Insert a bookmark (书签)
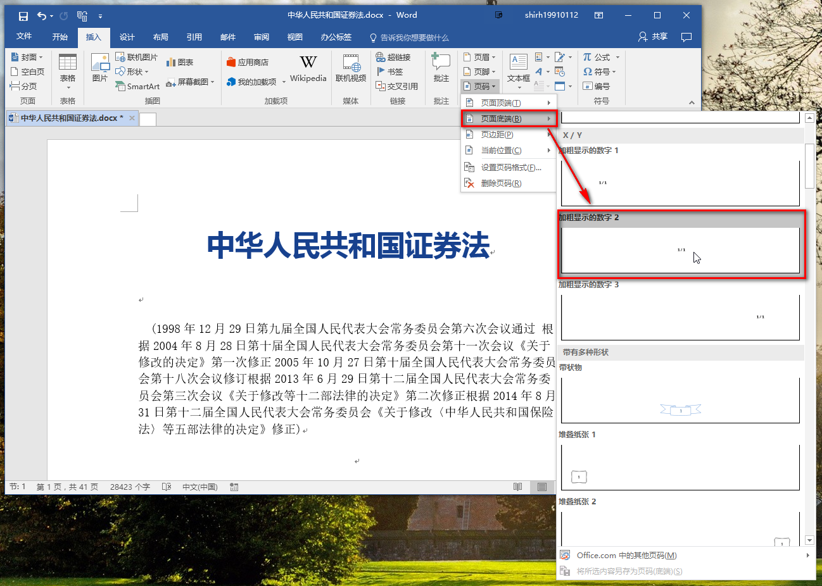 [390, 72]
